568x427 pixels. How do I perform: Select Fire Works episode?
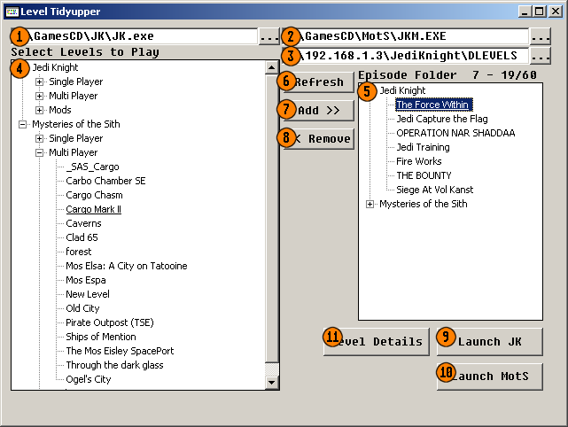point(419,161)
